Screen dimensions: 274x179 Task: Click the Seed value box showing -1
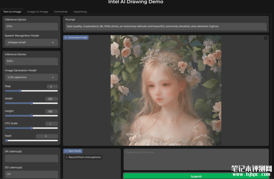pyautogui.click(x=47, y=136)
